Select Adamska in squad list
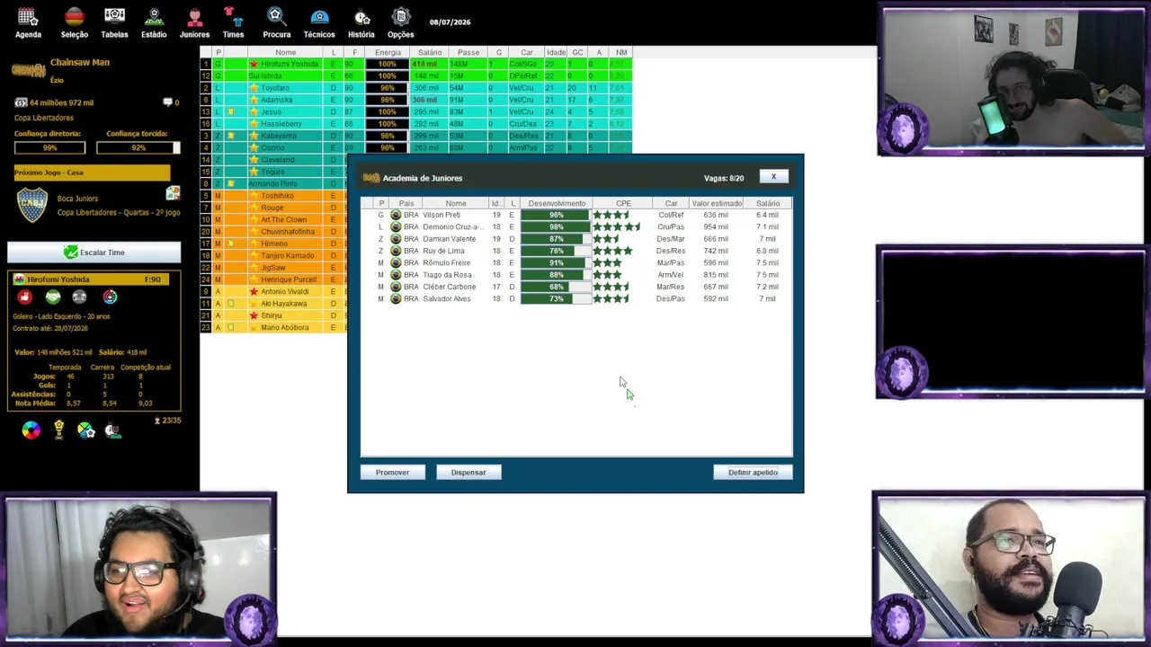 tap(415, 100)
